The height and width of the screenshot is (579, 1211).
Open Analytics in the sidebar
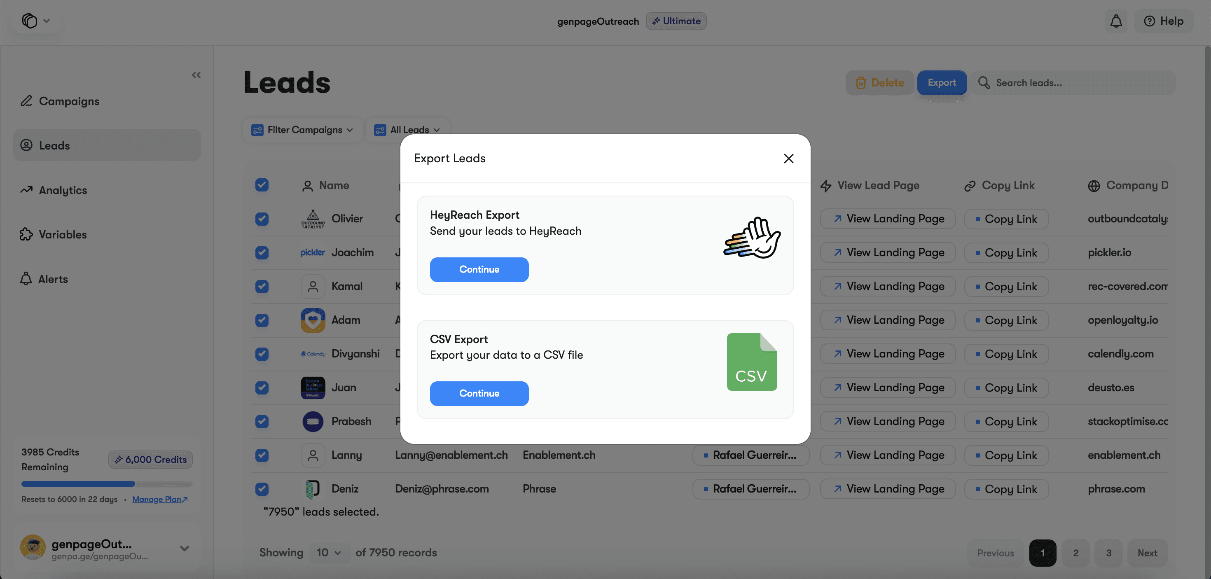63,190
